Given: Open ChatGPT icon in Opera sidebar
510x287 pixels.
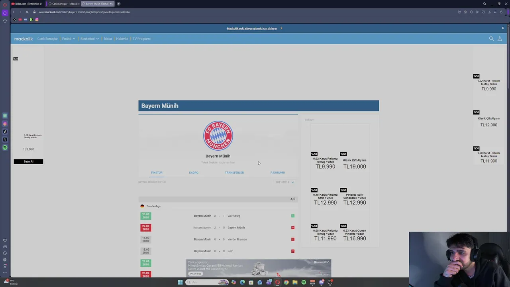Looking at the screenshot, I should point(5,116).
